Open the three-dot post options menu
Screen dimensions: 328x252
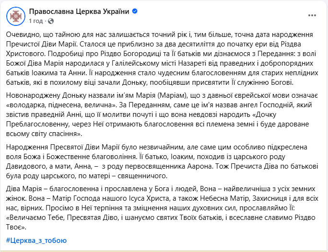tap(311, 16)
